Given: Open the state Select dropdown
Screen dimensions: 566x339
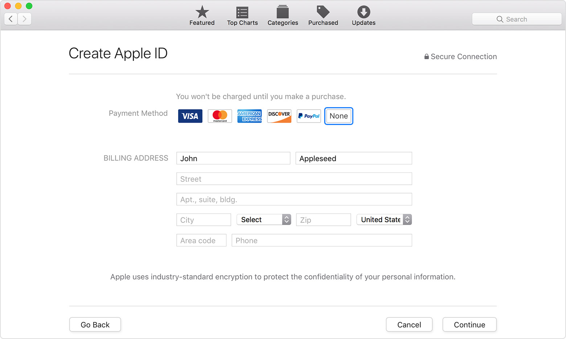Looking at the screenshot, I should tap(264, 220).
